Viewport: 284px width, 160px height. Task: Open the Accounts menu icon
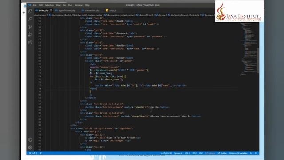30,140
